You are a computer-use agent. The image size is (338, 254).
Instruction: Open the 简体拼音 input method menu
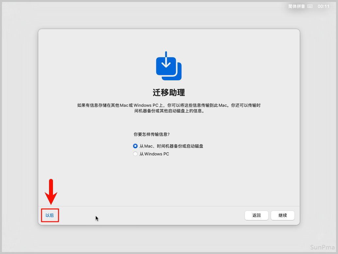click(297, 6)
